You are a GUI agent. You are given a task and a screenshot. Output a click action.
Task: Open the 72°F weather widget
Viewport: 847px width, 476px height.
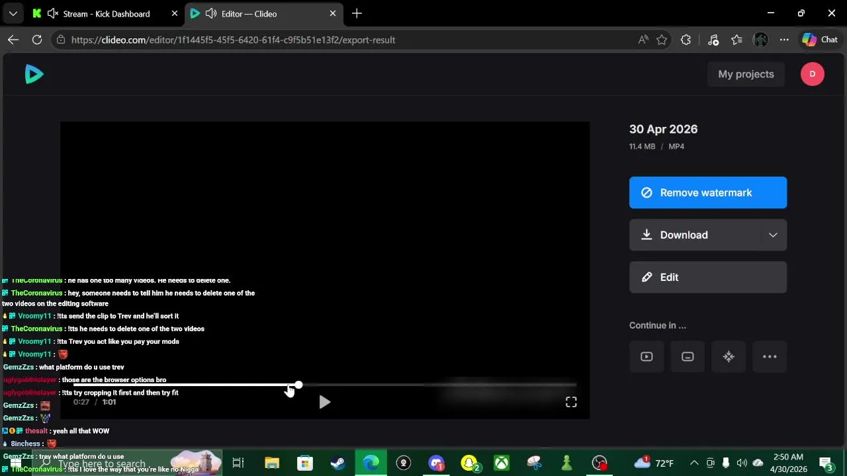[654, 463]
